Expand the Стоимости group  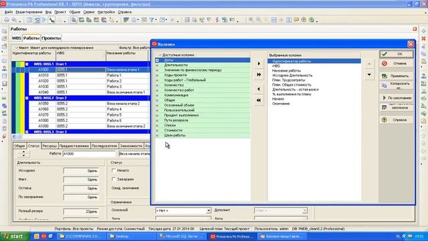coord(157,131)
